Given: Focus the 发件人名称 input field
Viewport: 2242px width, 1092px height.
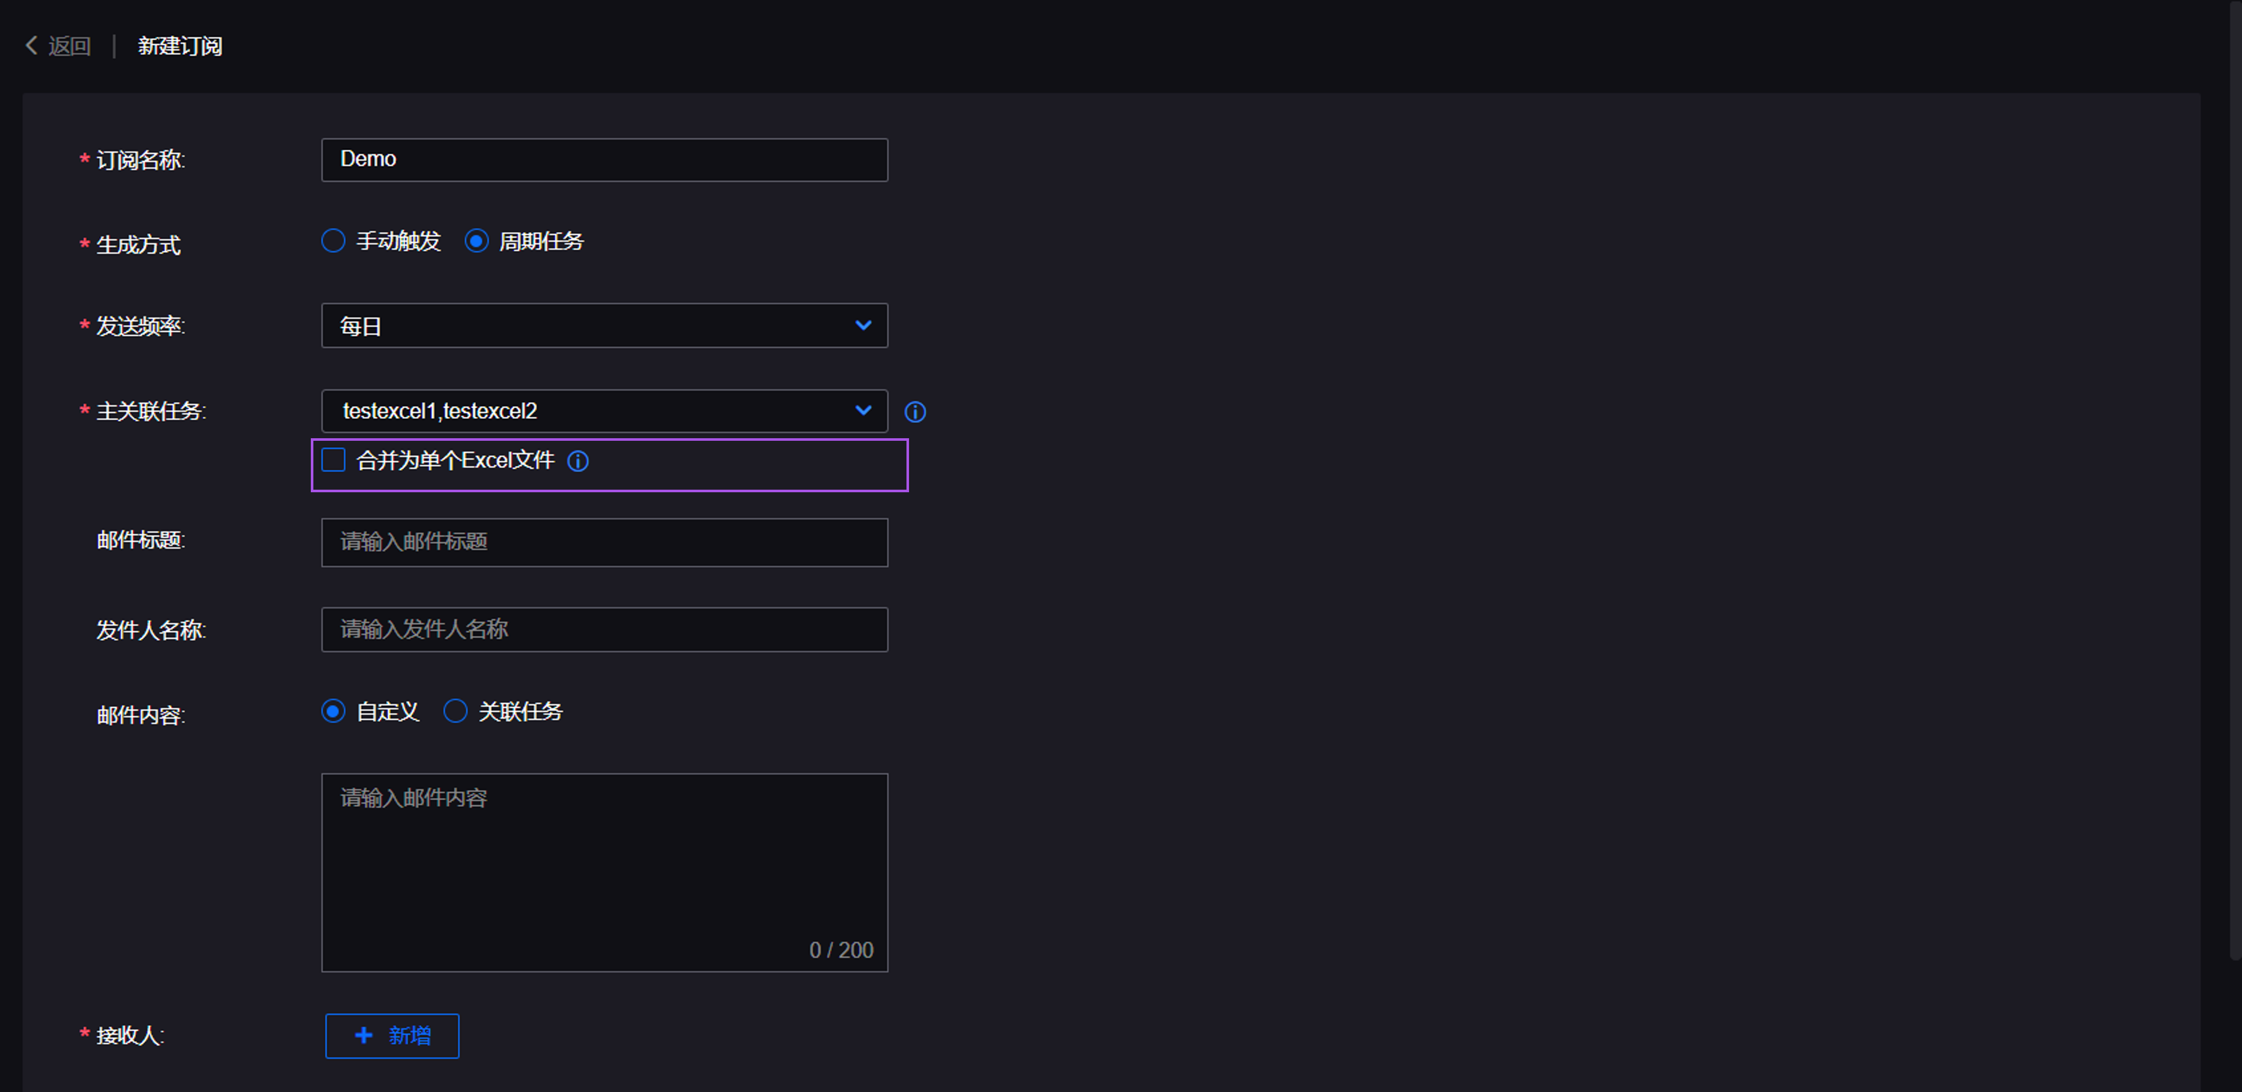Looking at the screenshot, I should tap(604, 629).
